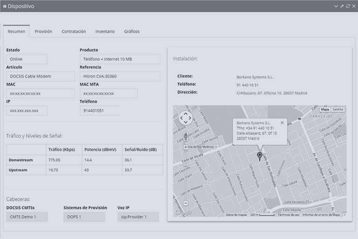Screen dimensions: 358x239
Task: Click the Tráfico (Kbps) column header
Action: coord(62,149)
